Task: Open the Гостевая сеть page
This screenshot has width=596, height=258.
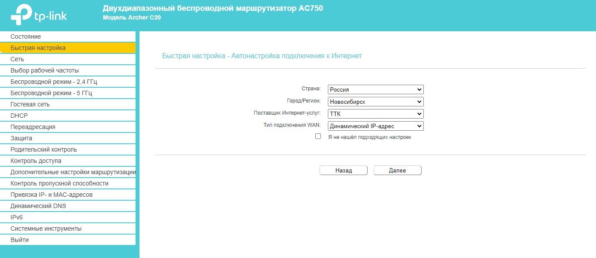Action: click(68, 104)
